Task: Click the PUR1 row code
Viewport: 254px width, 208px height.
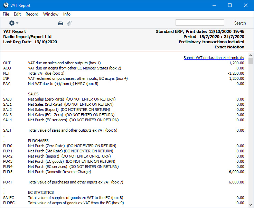Action: click(8, 151)
